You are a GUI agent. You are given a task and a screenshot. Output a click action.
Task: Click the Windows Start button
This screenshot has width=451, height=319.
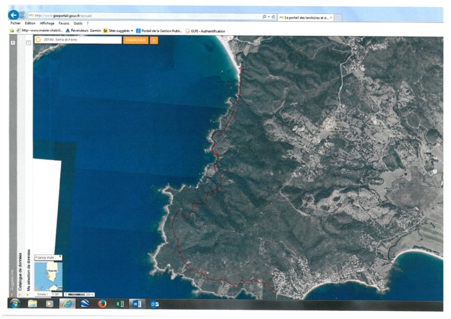(14, 304)
